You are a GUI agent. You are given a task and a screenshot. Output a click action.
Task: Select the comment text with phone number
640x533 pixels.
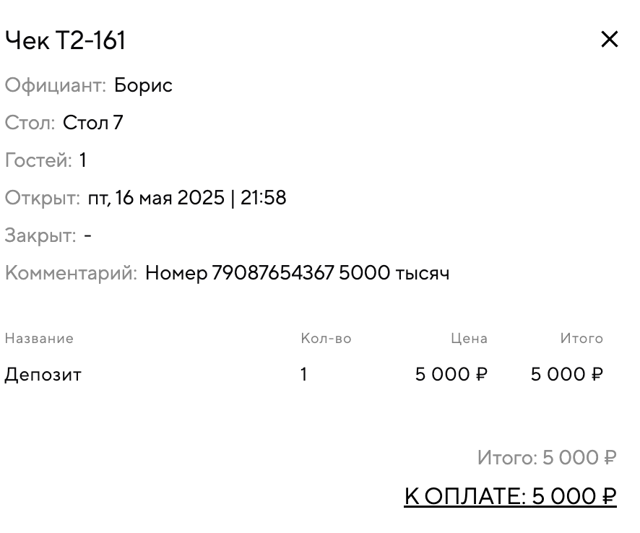(x=297, y=273)
